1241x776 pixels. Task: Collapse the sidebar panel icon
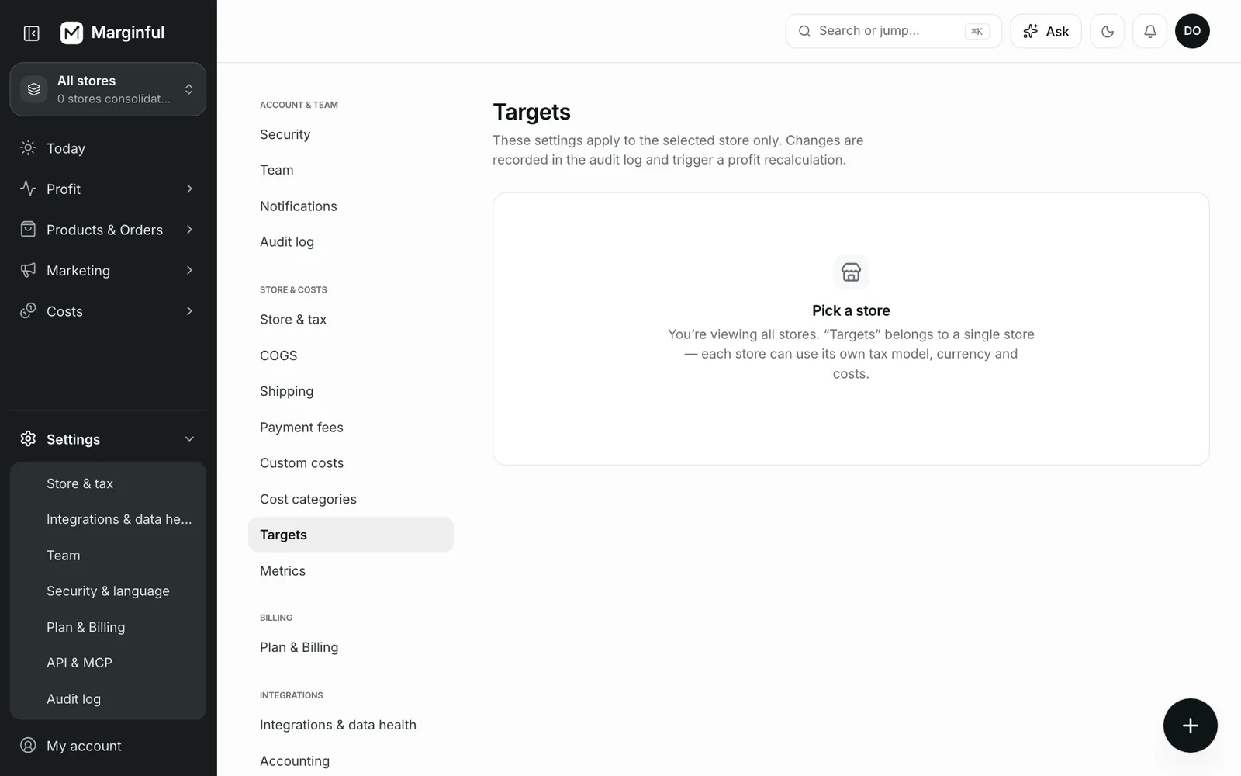click(x=32, y=33)
